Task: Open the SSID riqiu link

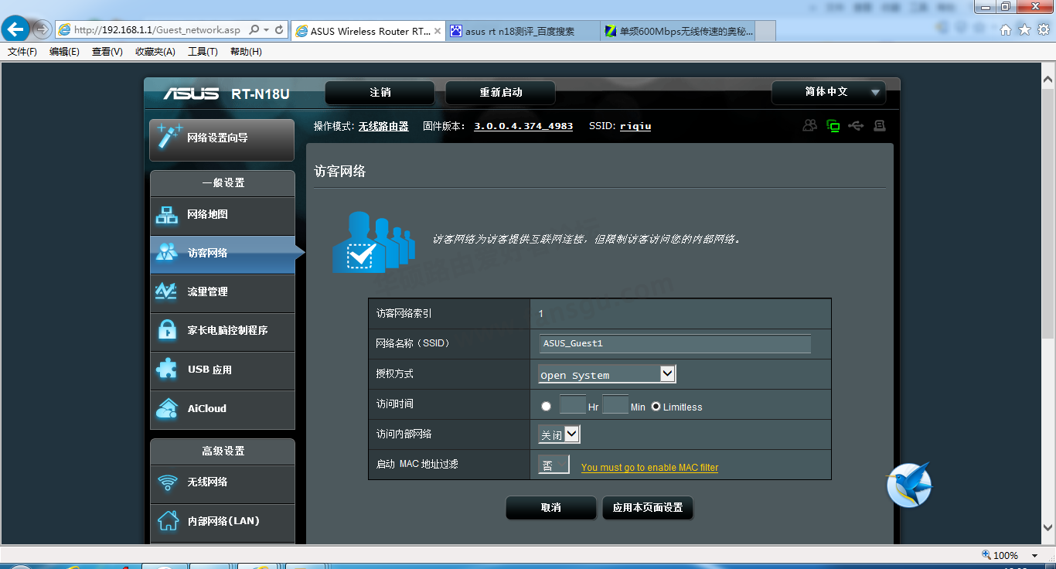Action: 635,126
